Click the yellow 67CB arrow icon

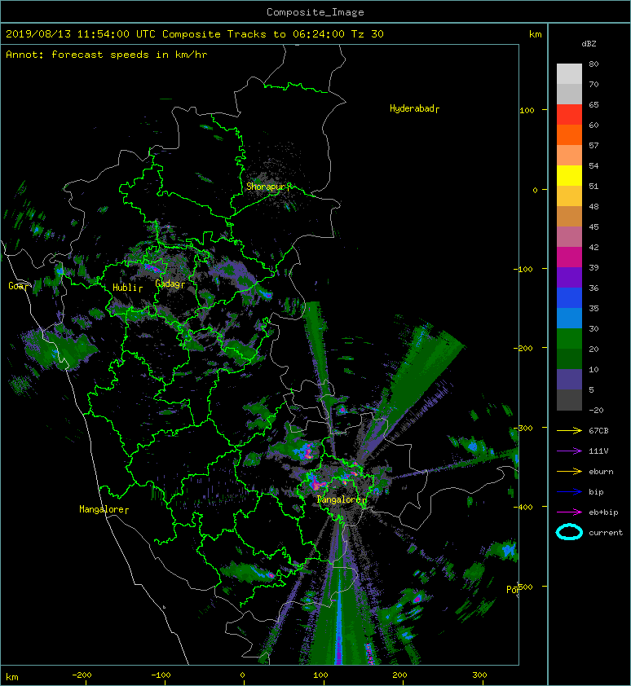tap(569, 431)
